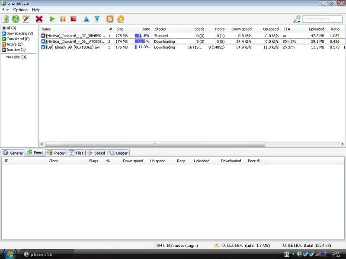The image size is (346, 259).
Task: Switch to the Pieces tab
Action: tap(56, 153)
